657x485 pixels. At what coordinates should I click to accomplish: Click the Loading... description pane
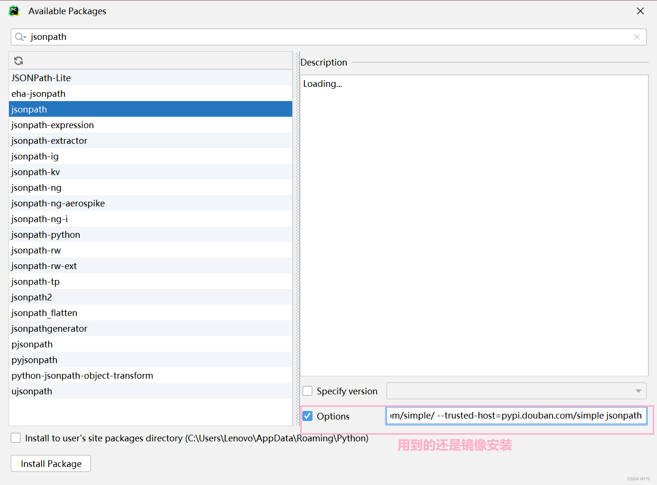coord(474,225)
